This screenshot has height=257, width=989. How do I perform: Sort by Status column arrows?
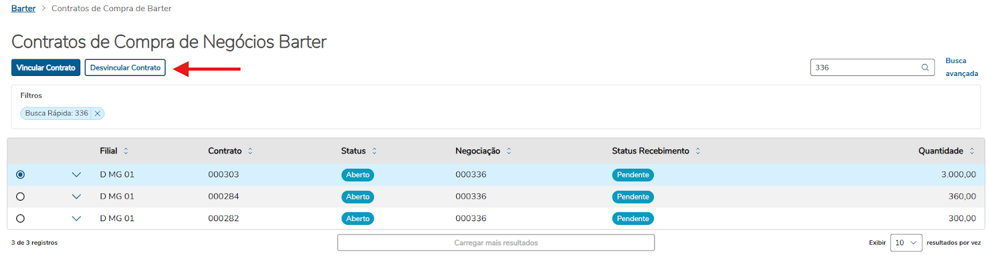tap(375, 151)
